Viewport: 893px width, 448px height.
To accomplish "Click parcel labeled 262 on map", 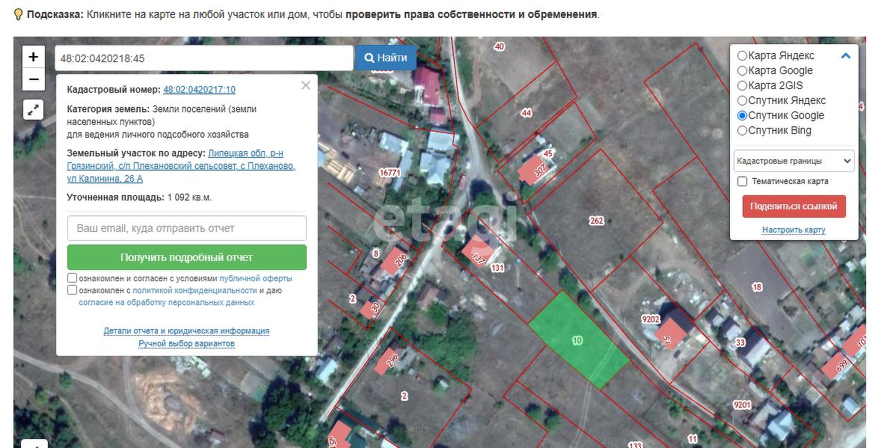I will click(x=596, y=221).
